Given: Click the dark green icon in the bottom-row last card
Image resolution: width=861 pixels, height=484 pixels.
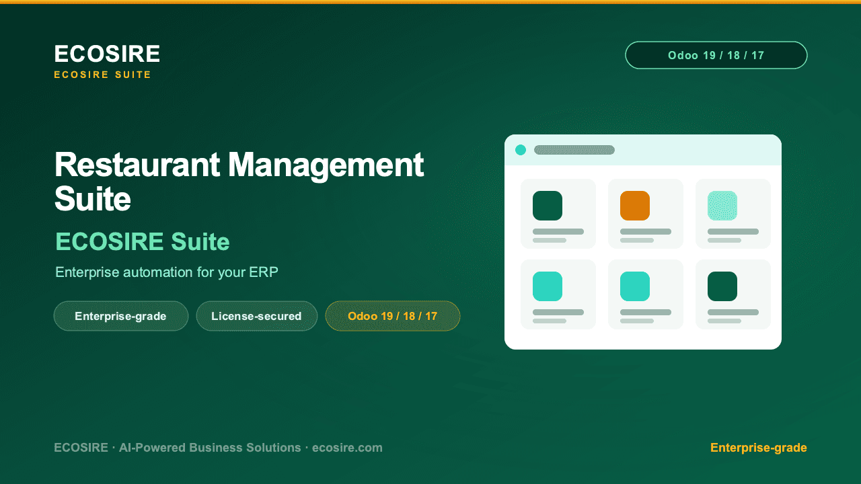Looking at the screenshot, I should (x=722, y=286).
